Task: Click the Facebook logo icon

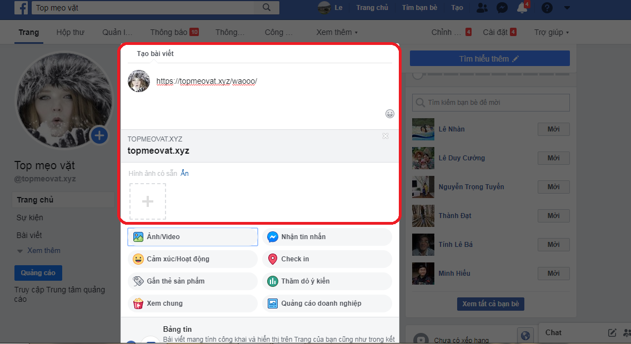Action: point(22,8)
